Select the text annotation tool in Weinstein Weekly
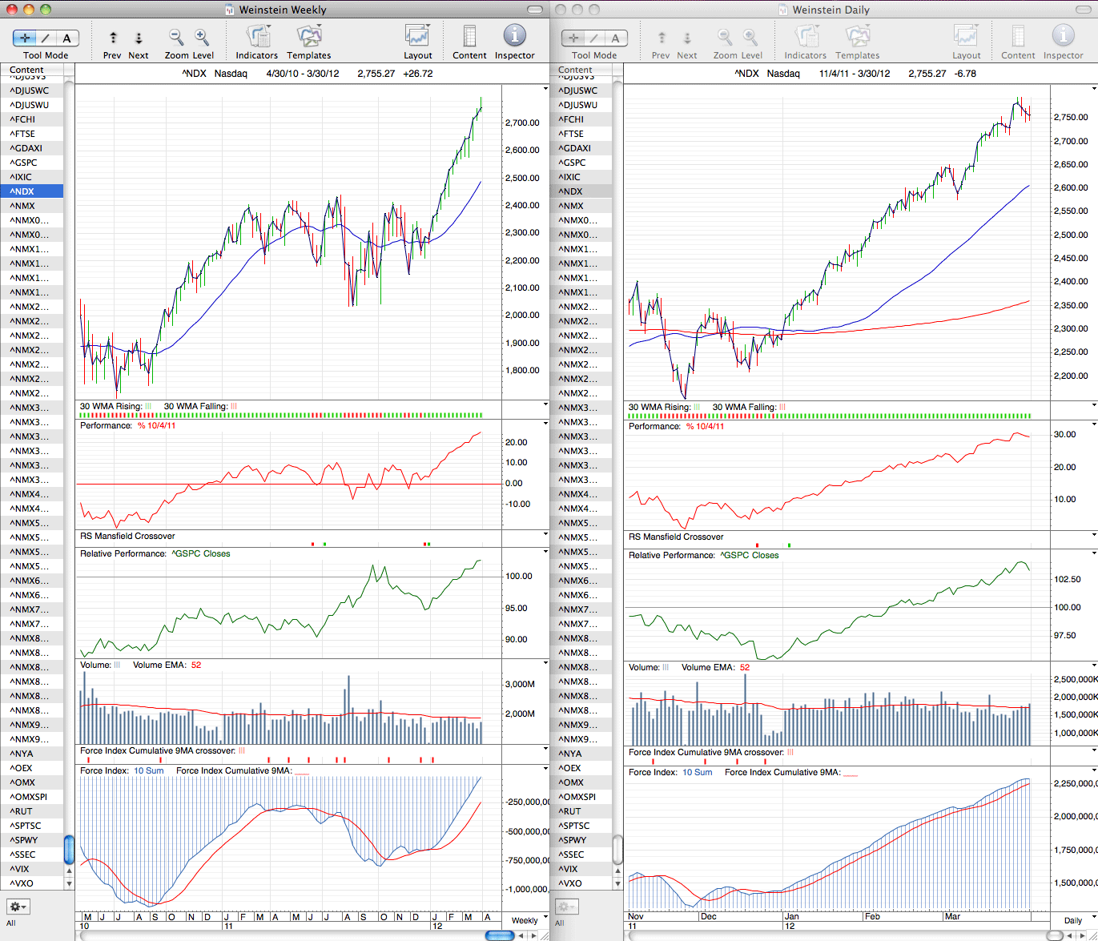 click(67, 38)
